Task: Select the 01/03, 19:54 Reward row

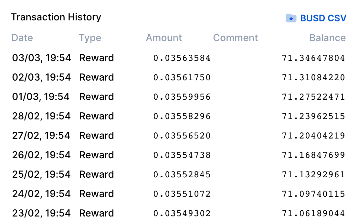Action: pos(178,97)
